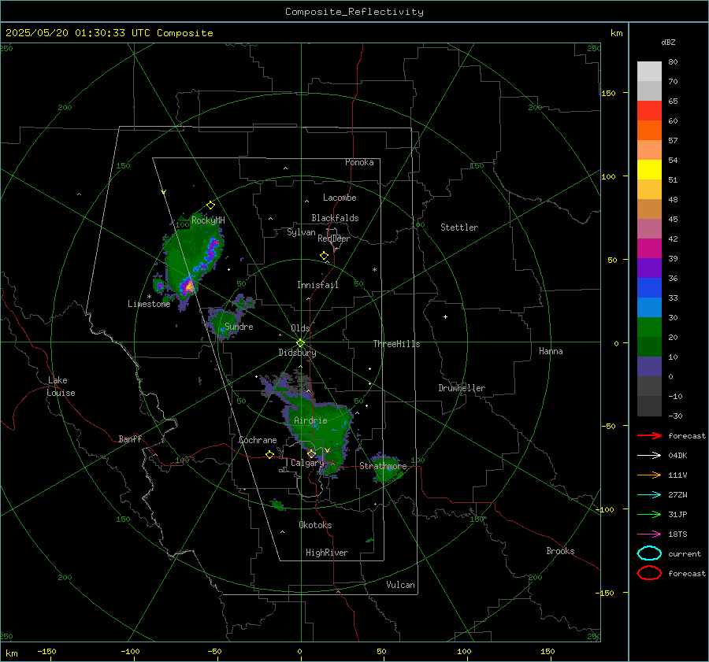
Task: Click the intense storm core near Limestone
Action: pyautogui.click(x=187, y=286)
